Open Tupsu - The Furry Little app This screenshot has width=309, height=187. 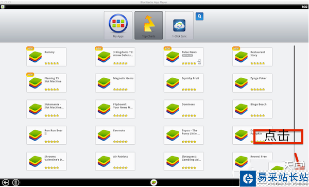[x=184, y=135]
